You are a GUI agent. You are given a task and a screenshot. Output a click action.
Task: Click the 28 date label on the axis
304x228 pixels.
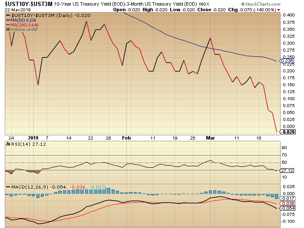108,138
